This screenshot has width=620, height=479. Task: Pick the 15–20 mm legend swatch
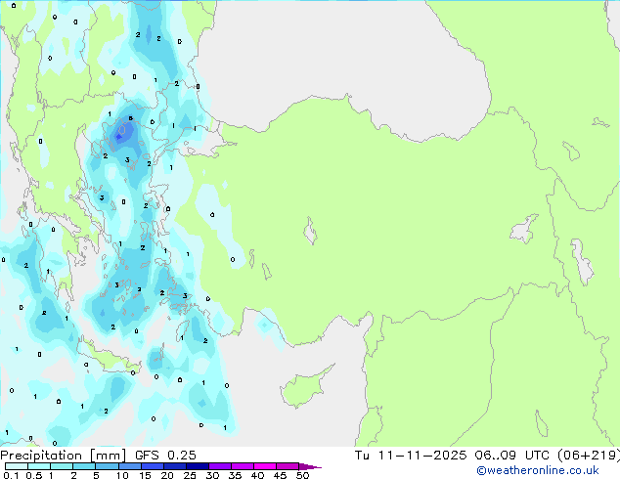pyautogui.click(x=152, y=466)
